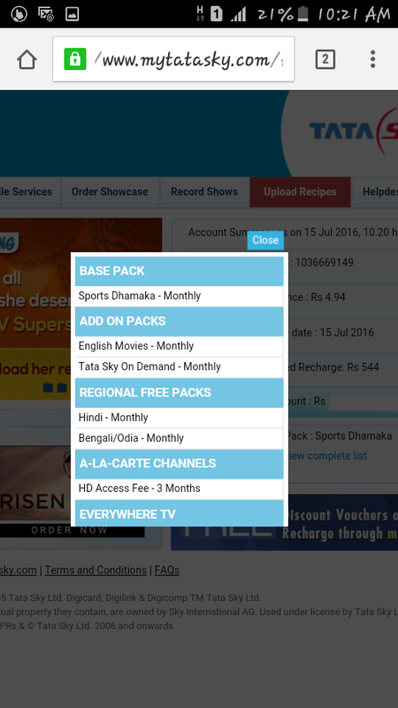Open the FAQs footer link
The image size is (398, 708).
coord(167,570)
